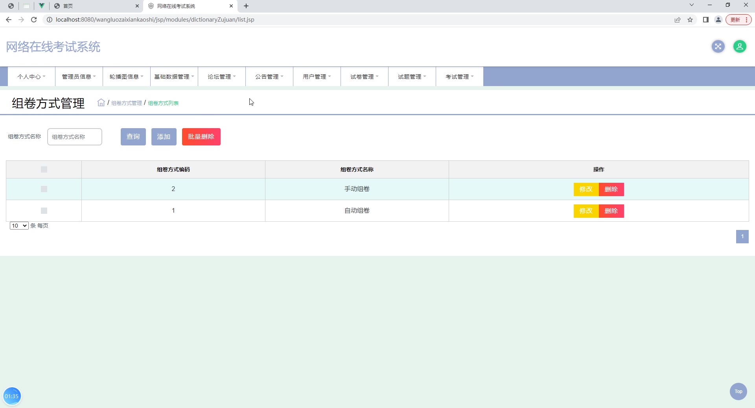Click 修改 for the 手动组卷 row
This screenshot has width=755, height=408.
(x=586, y=189)
